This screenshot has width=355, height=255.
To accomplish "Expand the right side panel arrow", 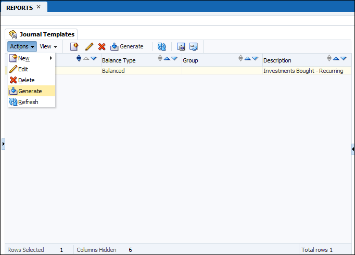I will coord(353,149).
